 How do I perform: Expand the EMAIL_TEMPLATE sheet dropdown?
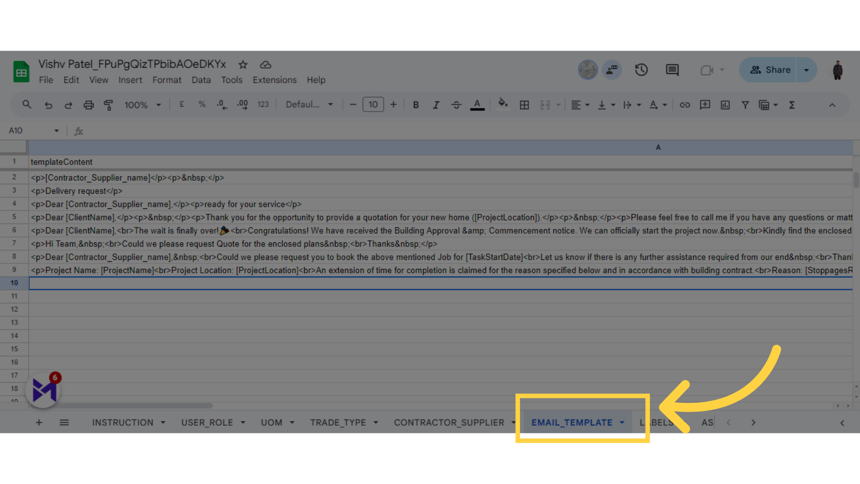click(623, 422)
